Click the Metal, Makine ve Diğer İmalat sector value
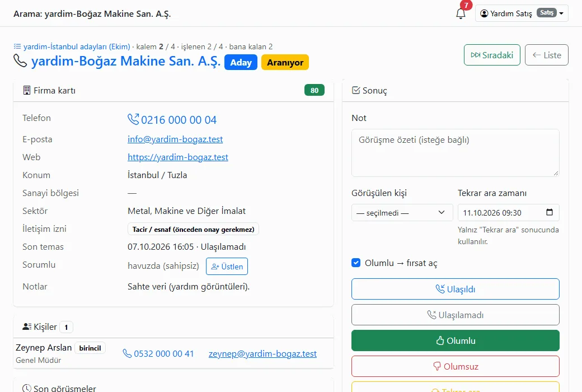 tap(187, 211)
